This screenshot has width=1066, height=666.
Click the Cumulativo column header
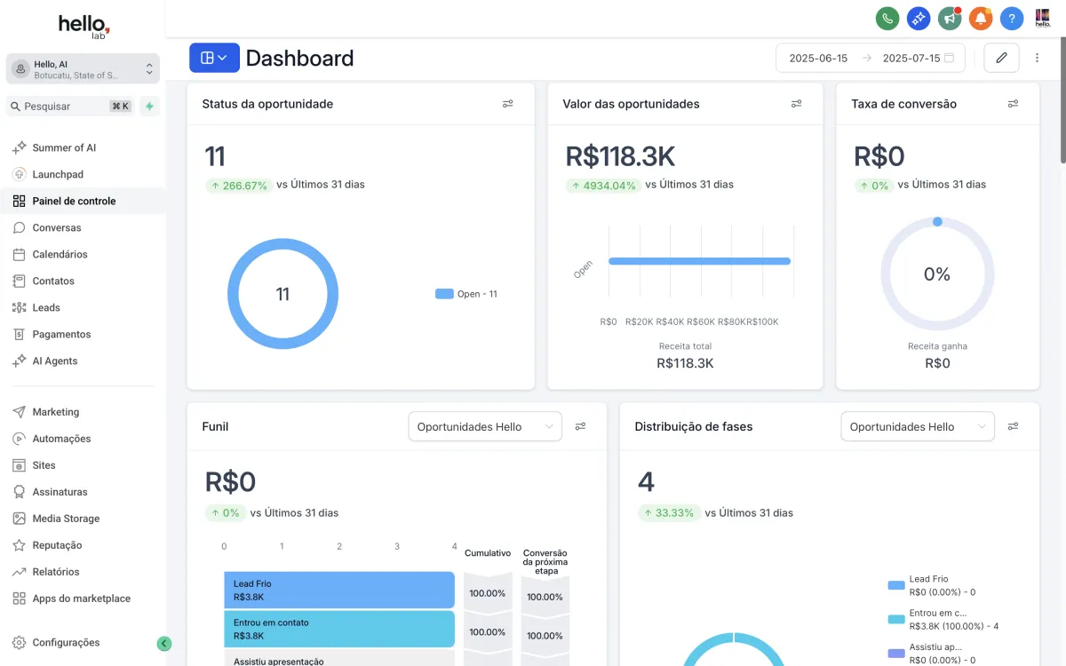pyautogui.click(x=488, y=552)
